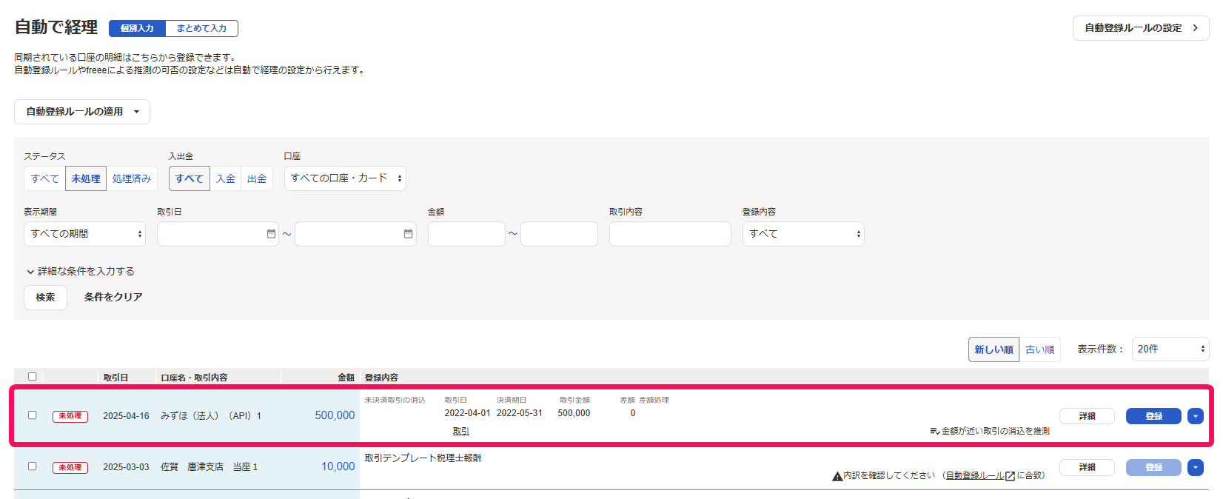Select 未処理 status filter
Image resolution: width=1223 pixels, height=499 pixels.
tap(86, 178)
